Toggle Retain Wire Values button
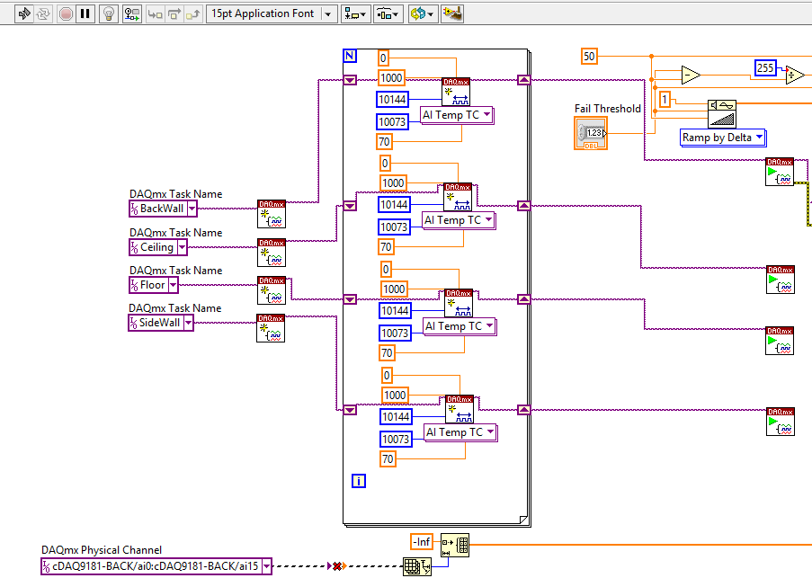 (132, 14)
